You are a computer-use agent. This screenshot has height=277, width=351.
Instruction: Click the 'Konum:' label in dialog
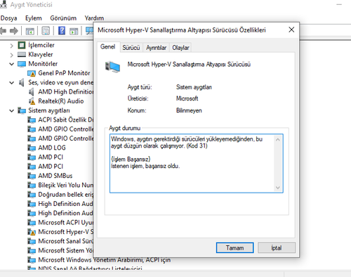tap(137, 110)
